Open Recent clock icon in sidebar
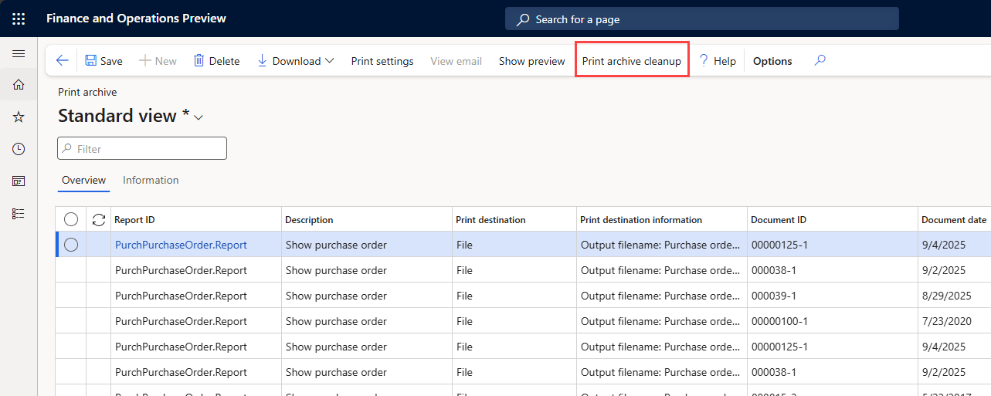 (x=19, y=149)
